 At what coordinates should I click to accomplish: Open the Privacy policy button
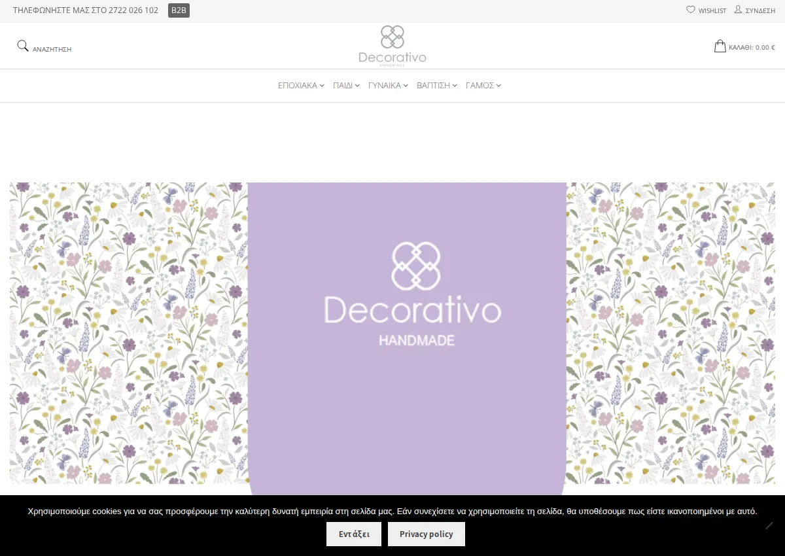(x=427, y=534)
